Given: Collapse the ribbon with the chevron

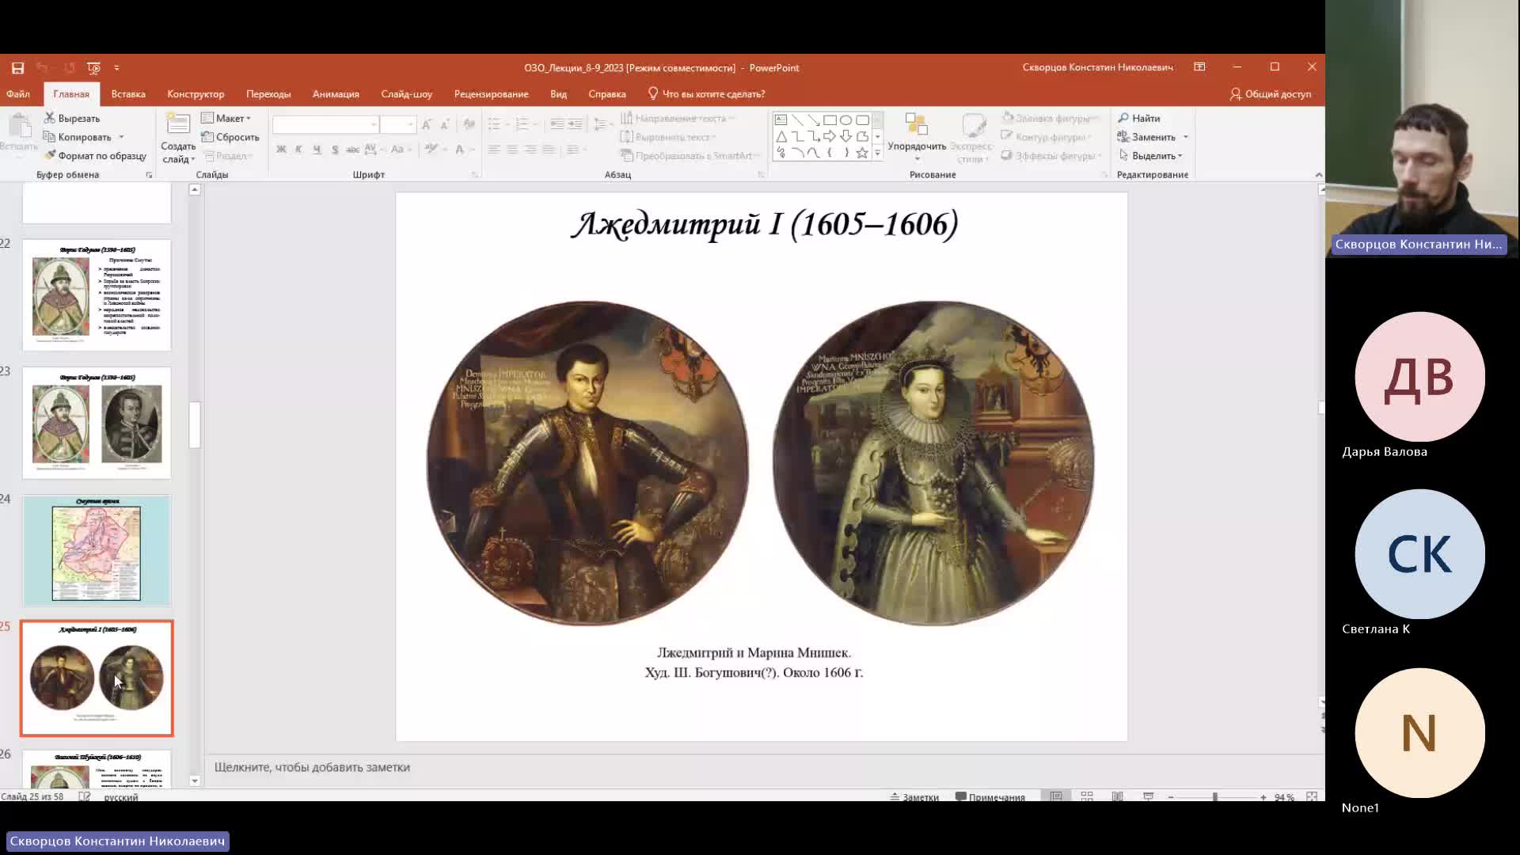Looking at the screenshot, I should click(1319, 175).
